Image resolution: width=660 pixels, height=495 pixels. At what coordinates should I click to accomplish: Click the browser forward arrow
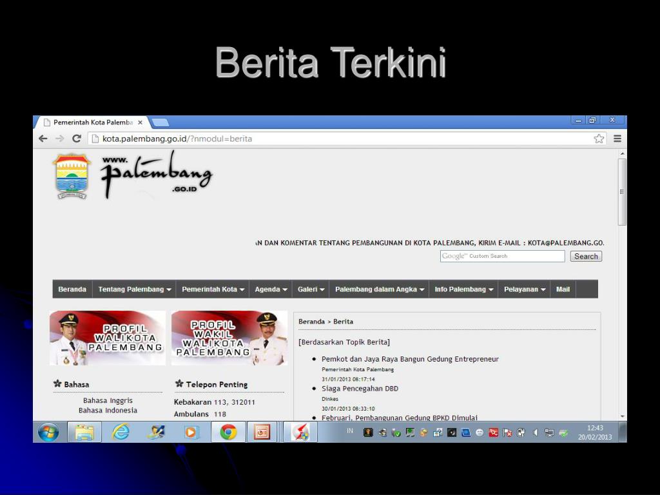pos(60,139)
